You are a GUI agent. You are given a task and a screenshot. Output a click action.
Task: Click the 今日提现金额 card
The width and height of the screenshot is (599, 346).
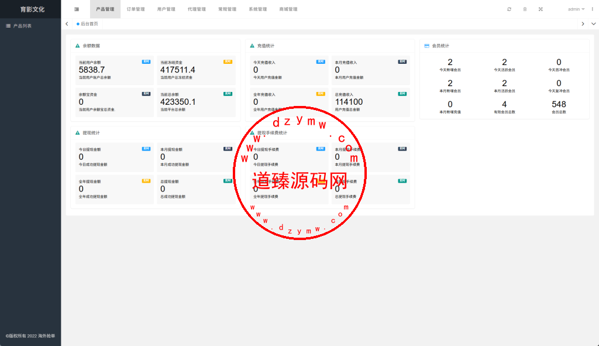point(115,157)
